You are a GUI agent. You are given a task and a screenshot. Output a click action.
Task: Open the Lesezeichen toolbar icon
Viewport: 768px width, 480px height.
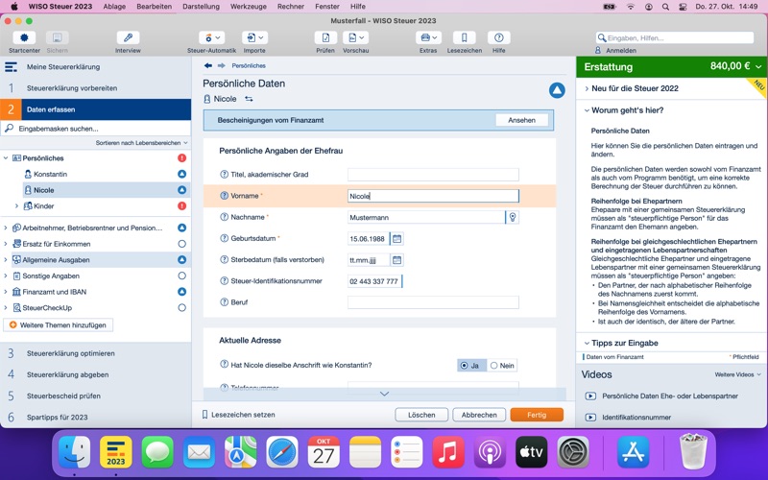click(464, 37)
